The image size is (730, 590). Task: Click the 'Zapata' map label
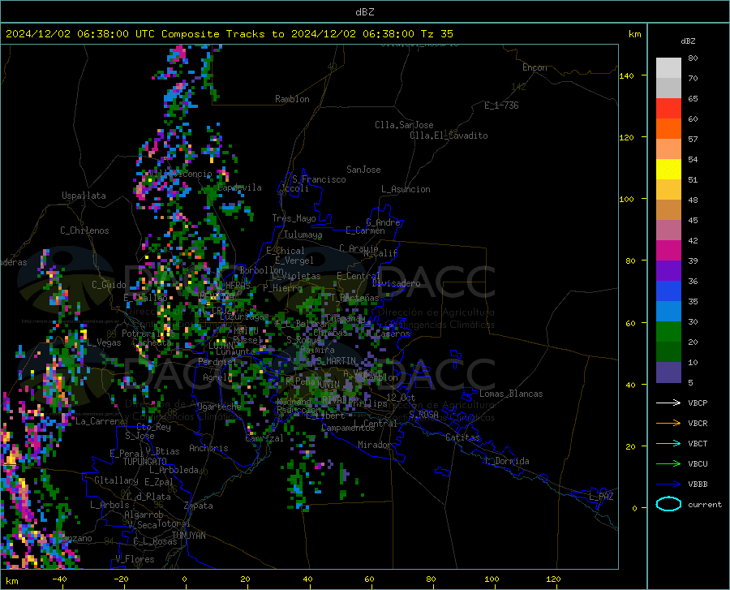pos(199,506)
